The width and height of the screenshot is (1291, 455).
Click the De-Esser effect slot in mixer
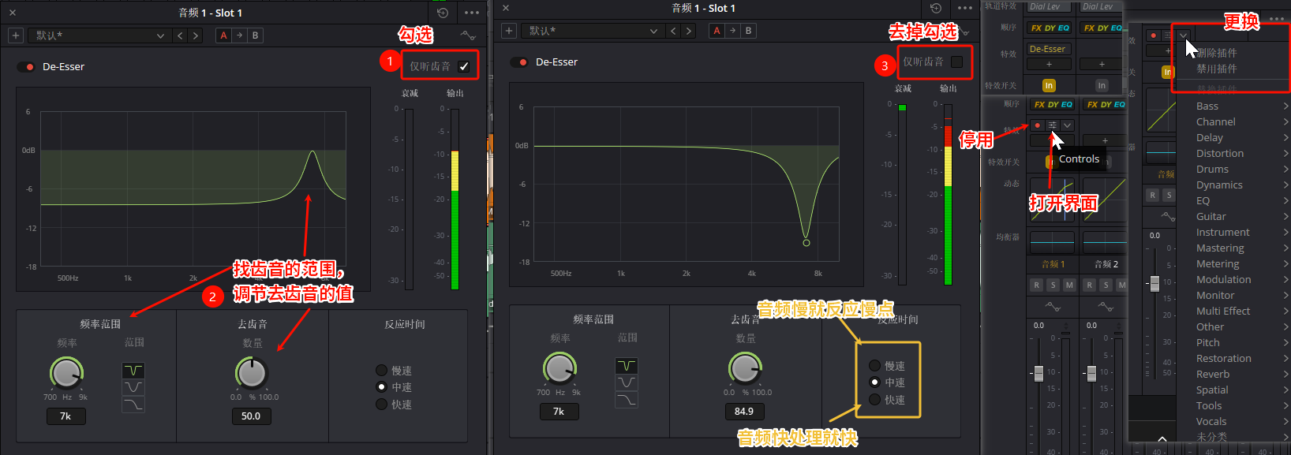(1048, 49)
